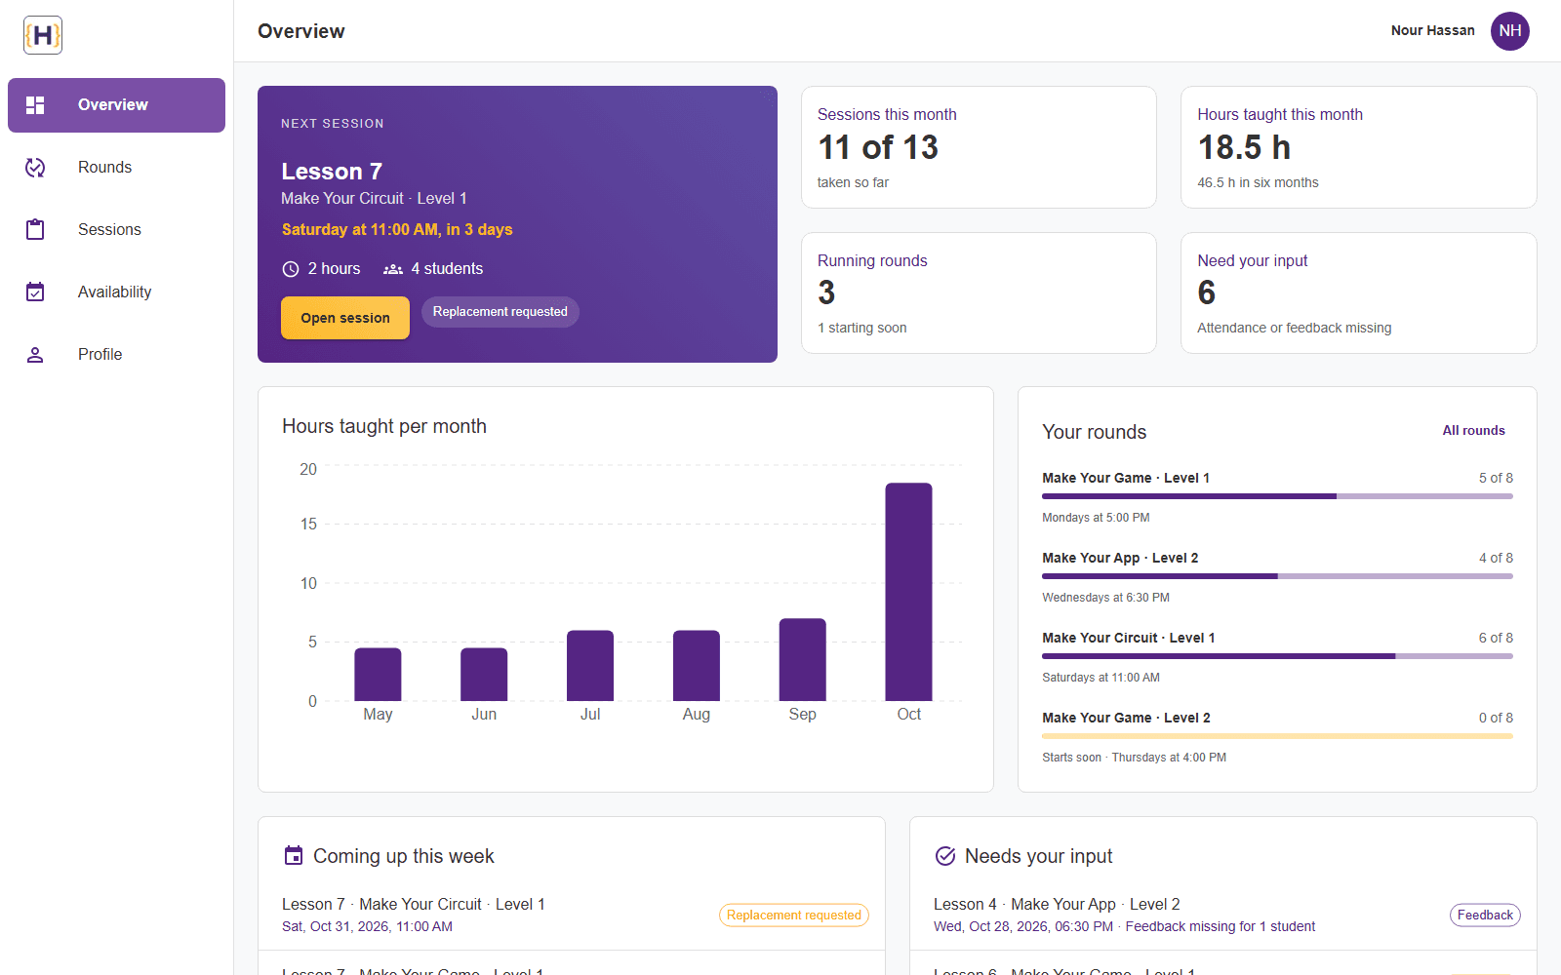Click the Sep bar in the hours chart
Image resolution: width=1561 pixels, height=975 pixels.
pyautogui.click(x=802, y=659)
